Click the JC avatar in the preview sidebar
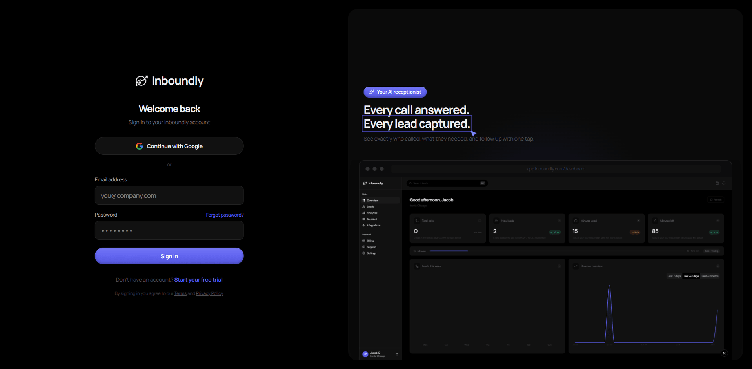Viewport: 752px width, 369px height. coord(365,355)
